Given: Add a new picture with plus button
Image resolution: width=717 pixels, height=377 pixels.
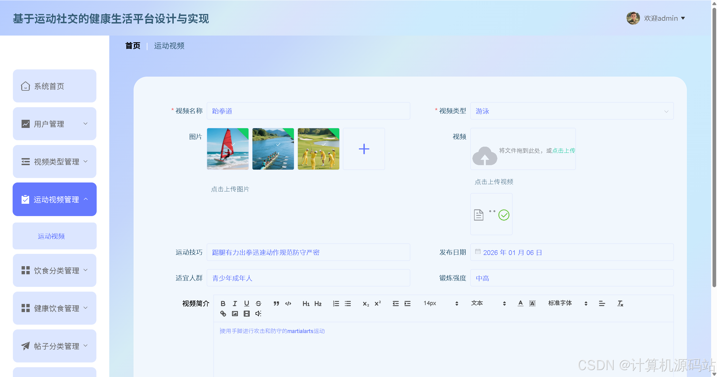Looking at the screenshot, I should point(364,149).
